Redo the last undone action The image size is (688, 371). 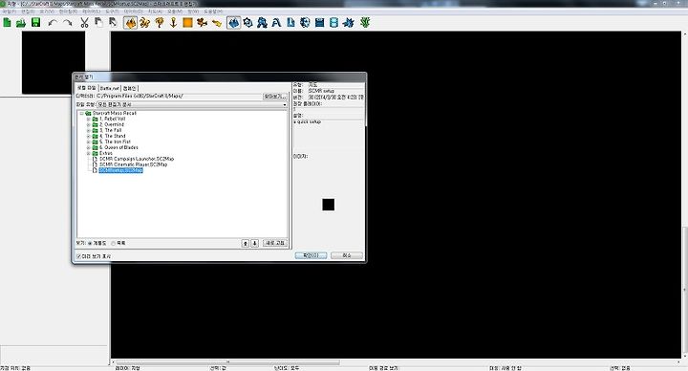tap(67, 23)
